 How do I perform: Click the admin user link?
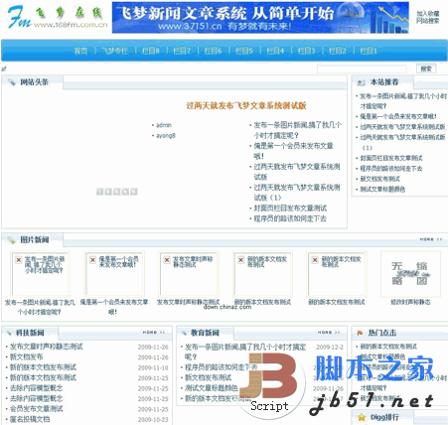click(x=164, y=125)
